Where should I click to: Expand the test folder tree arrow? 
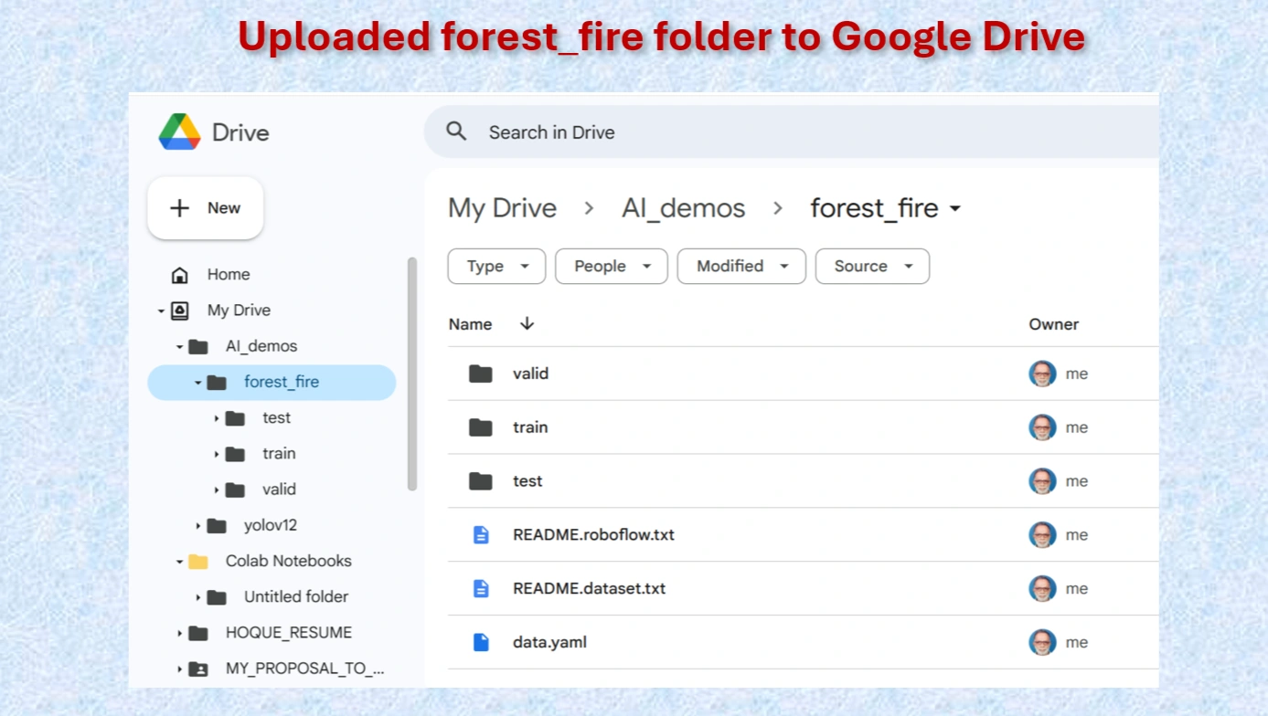(x=217, y=418)
